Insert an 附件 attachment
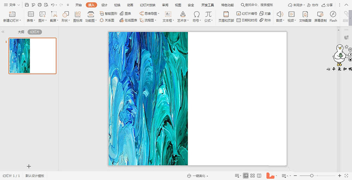352x180 pixels. tap(265, 20)
